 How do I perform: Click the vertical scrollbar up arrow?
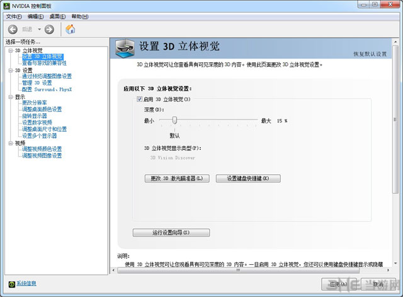pos(395,42)
